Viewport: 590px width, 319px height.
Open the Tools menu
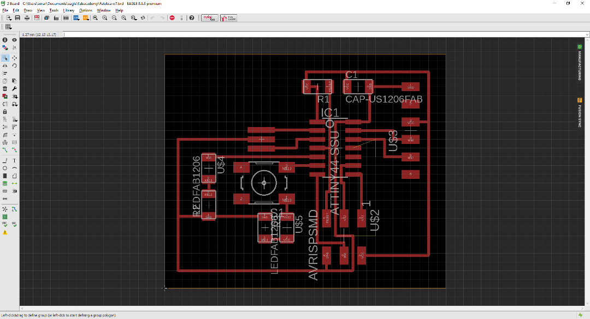click(x=54, y=10)
